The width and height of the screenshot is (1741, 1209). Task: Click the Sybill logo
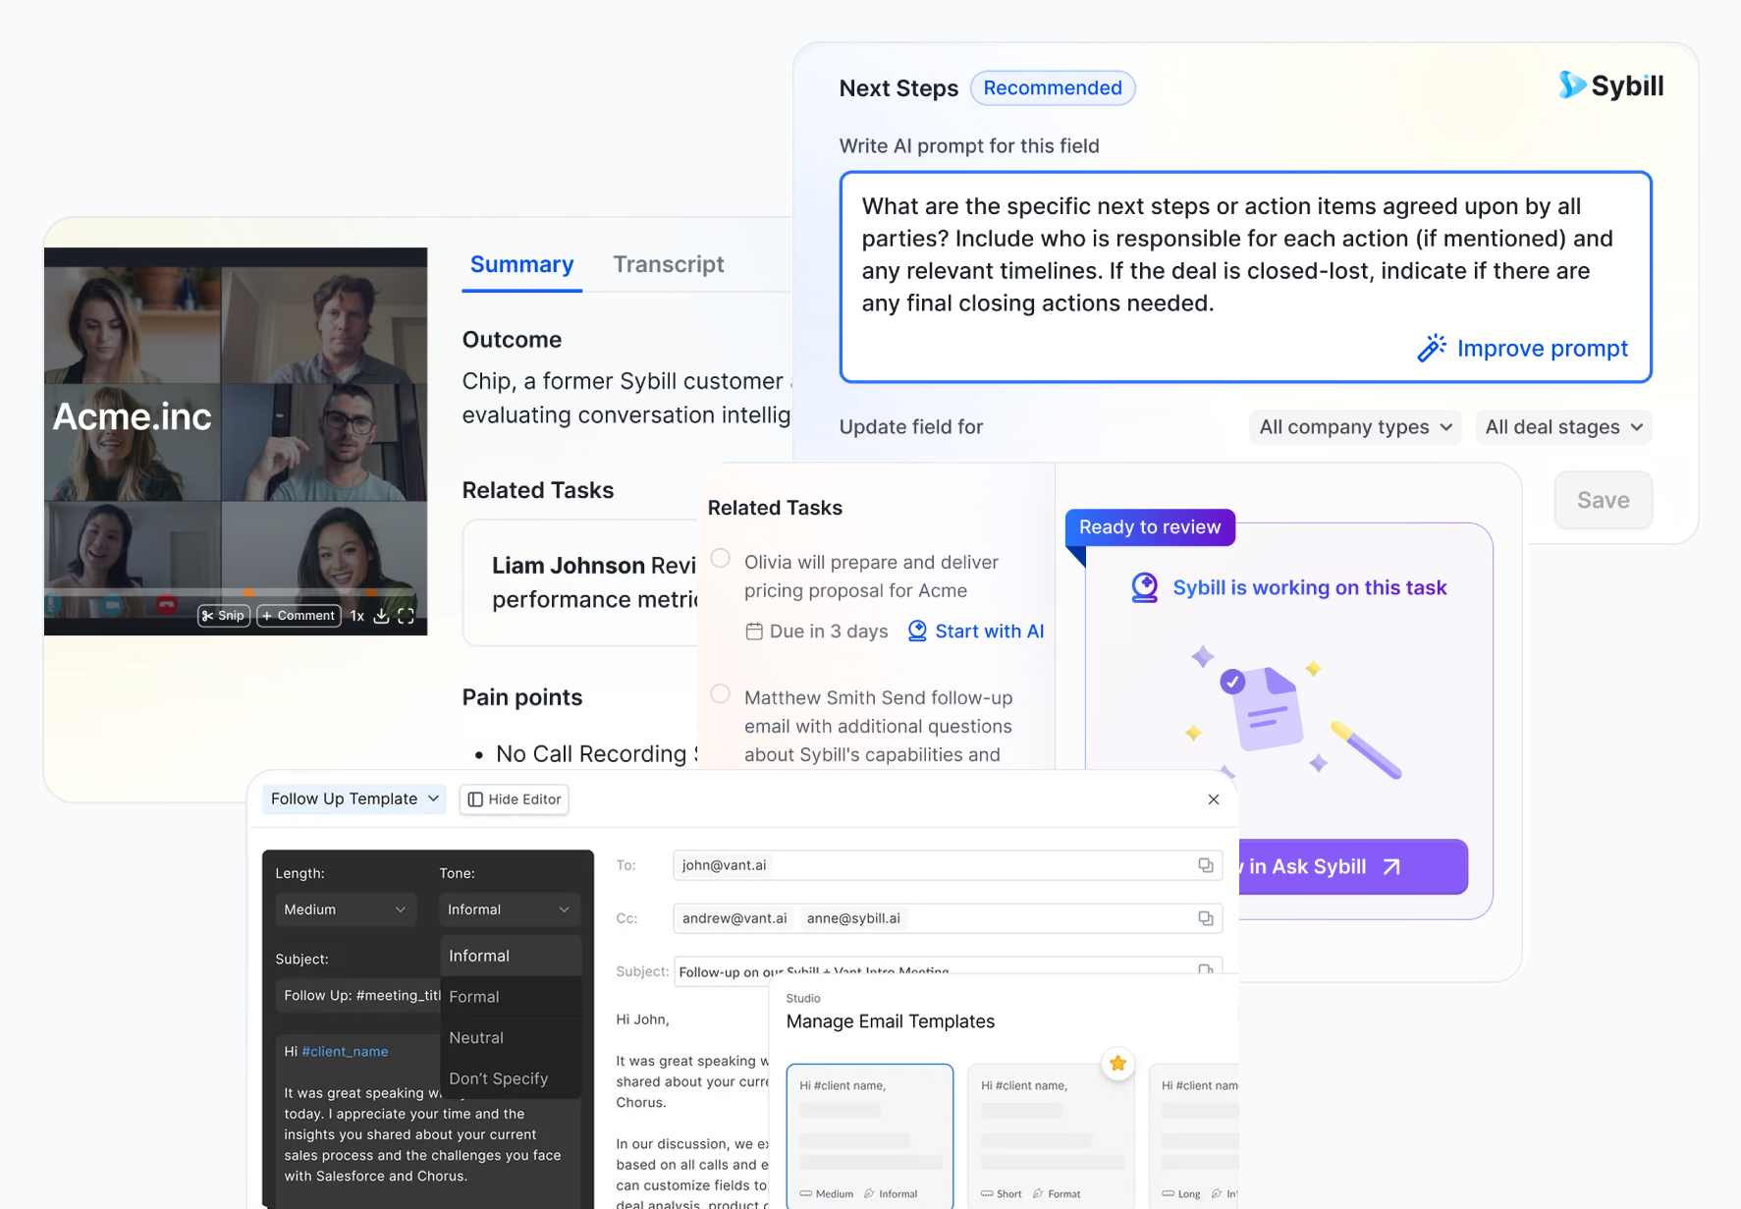pos(1611,85)
